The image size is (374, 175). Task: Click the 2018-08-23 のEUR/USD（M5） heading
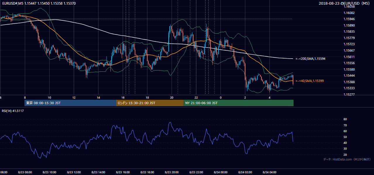pyautogui.click(x=345, y=3)
